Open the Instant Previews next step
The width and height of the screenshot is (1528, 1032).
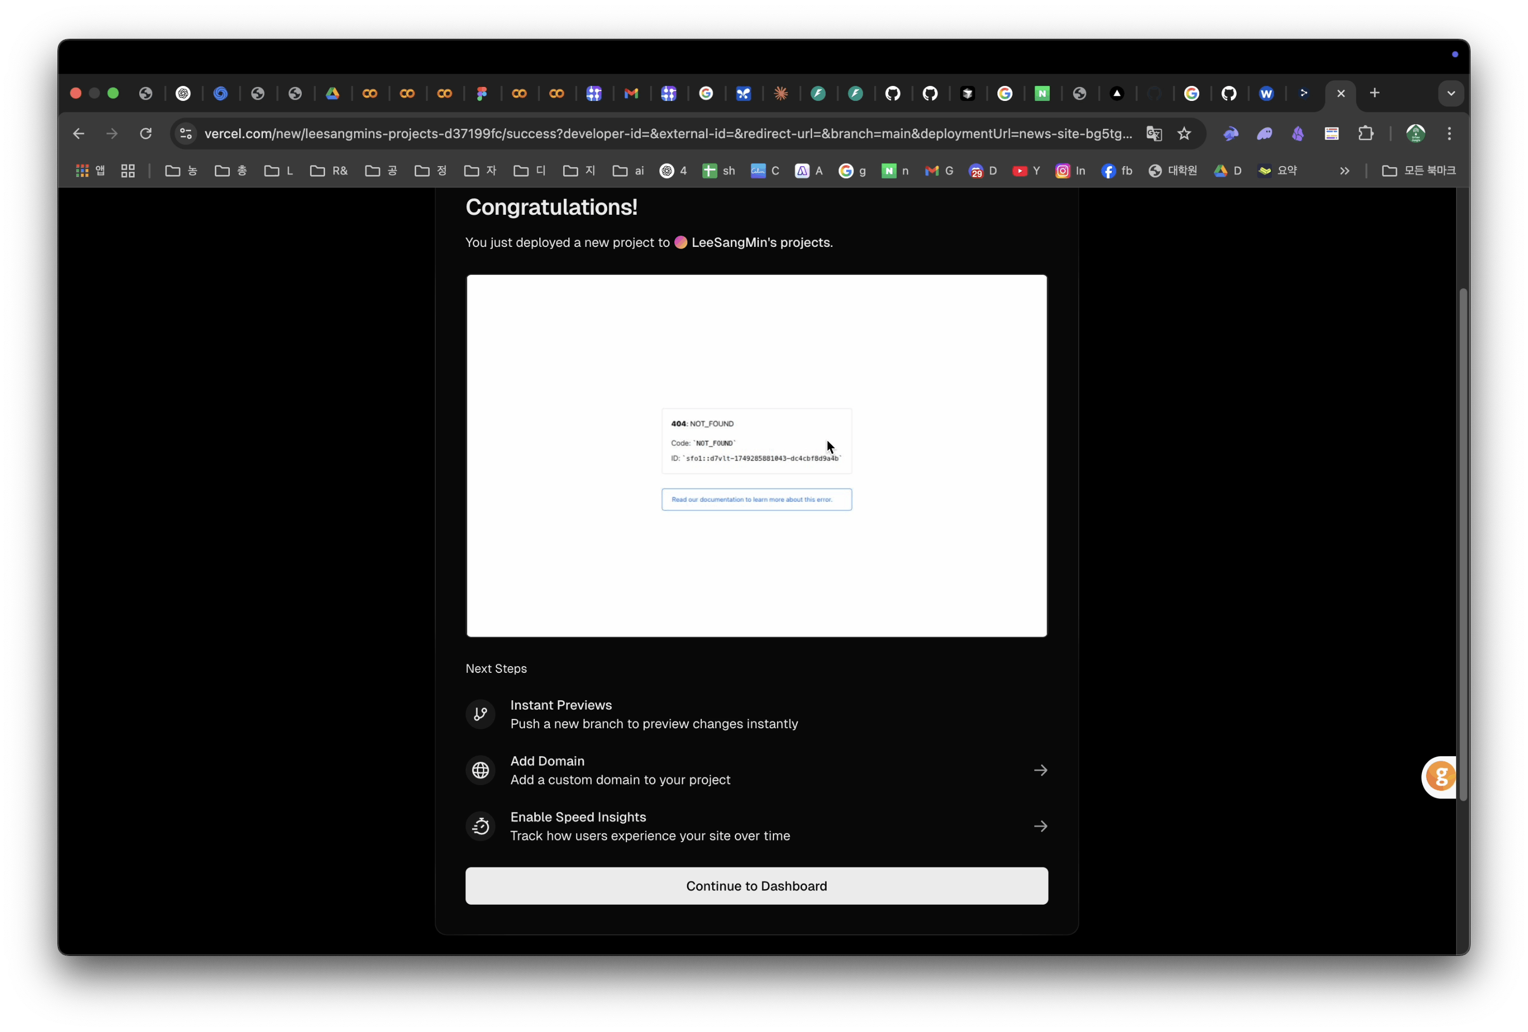[757, 715]
